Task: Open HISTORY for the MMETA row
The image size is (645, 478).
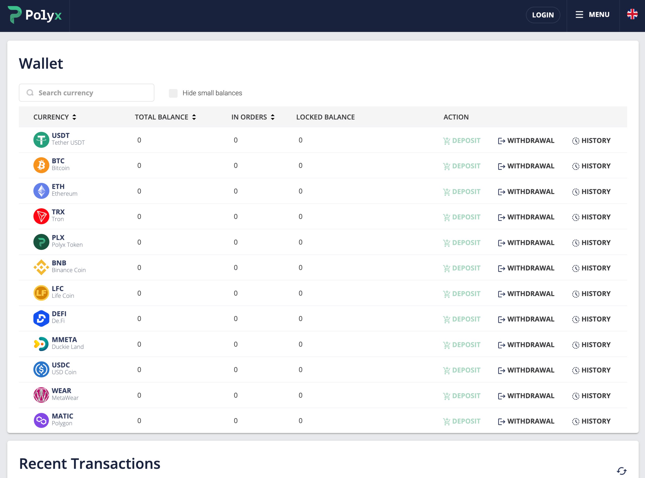Action: click(x=591, y=345)
